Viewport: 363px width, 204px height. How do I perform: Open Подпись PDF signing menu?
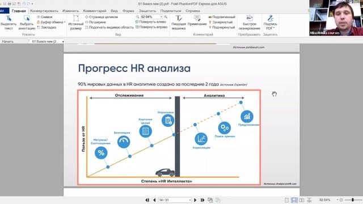coord(270,23)
